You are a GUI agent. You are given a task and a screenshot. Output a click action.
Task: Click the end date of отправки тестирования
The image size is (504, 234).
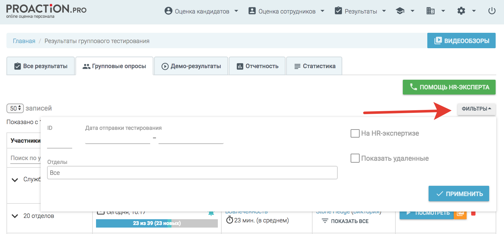tap(191, 138)
